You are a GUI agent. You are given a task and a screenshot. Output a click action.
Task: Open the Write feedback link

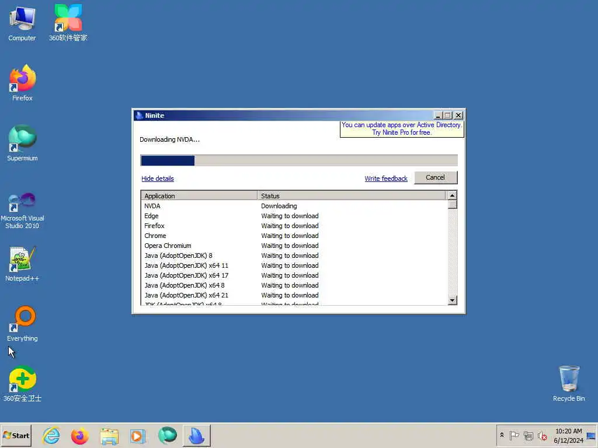(x=386, y=178)
